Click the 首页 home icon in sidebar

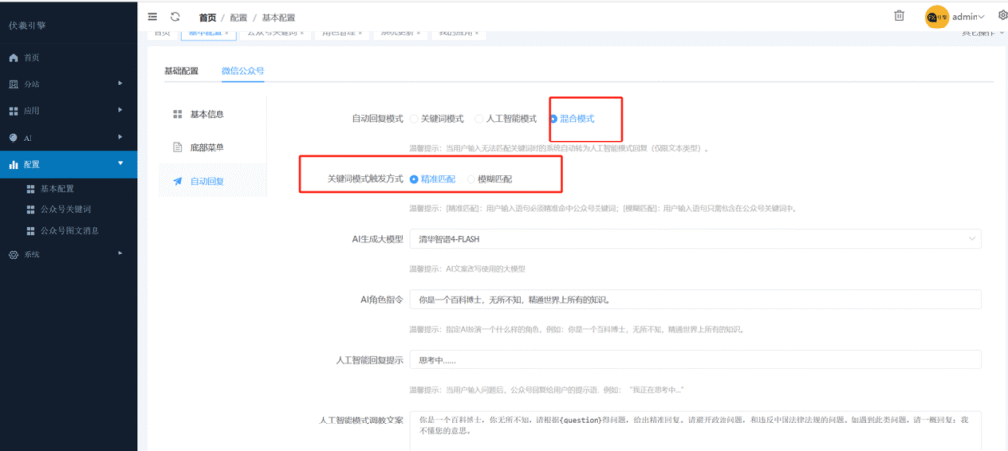[13, 58]
